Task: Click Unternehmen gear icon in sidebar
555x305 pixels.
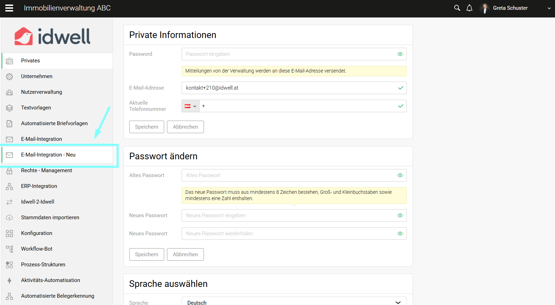Action: (x=9, y=76)
